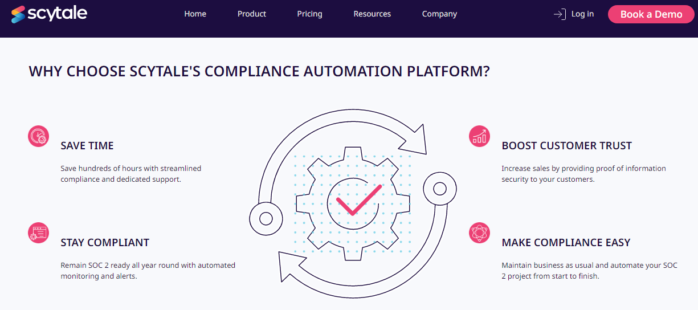The width and height of the screenshot is (698, 310).
Task: Click the Save Time clock icon
Action: point(38,136)
